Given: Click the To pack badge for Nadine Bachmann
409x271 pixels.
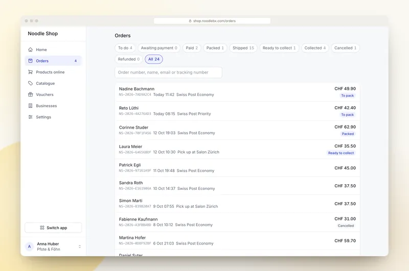Looking at the screenshot, I should pos(348,95).
